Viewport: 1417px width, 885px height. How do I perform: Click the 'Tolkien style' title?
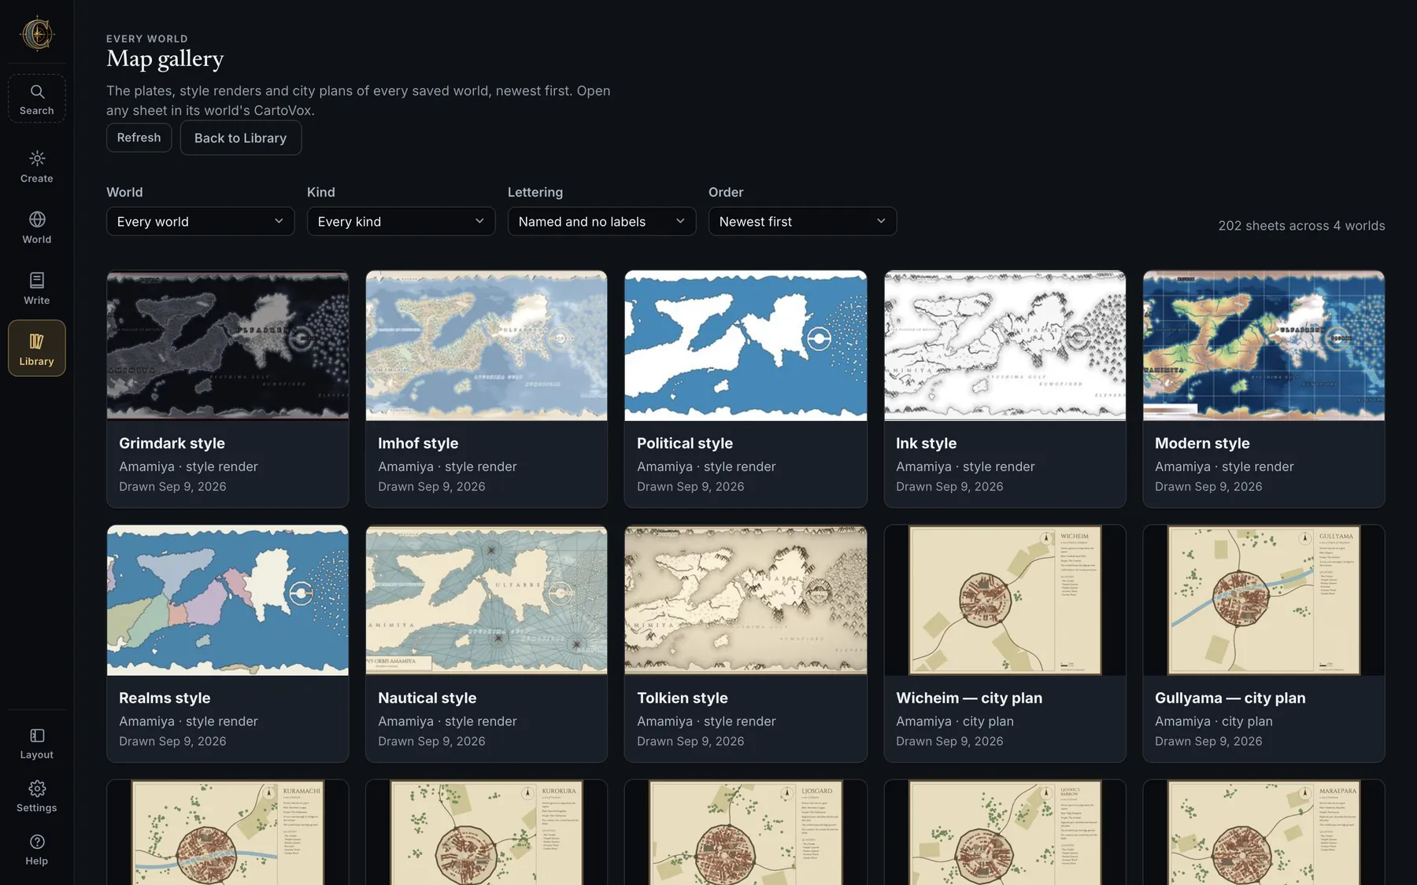pos(683,699)
